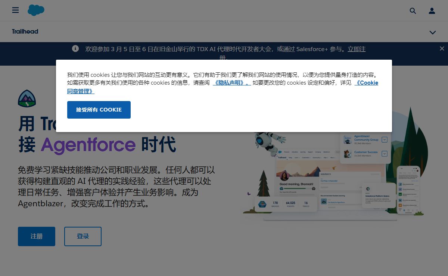Click the info icon in announcement banner
This screenshot has height=276, width=448.
tap(75, 48)
